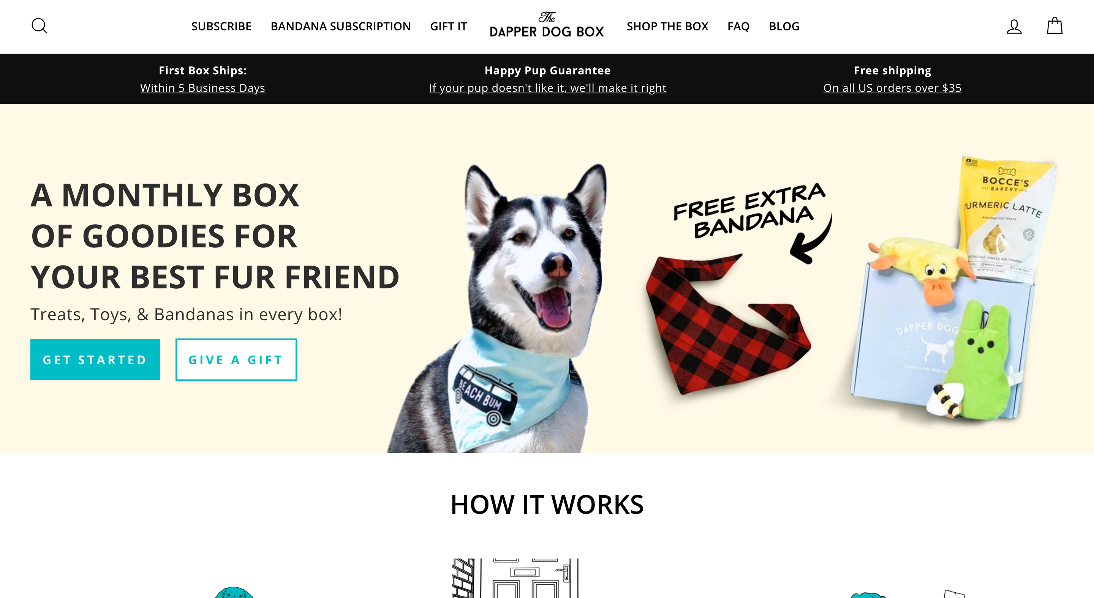Click The Dapper Dog Box logo
1094x598 pixels.
click(x=547, y=25)
